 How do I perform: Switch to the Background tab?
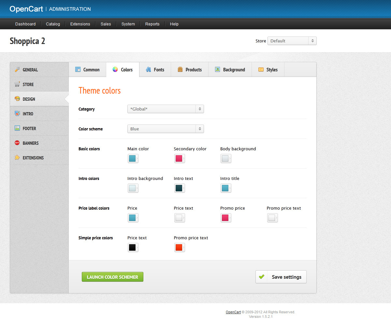click(x=230, y=69)
